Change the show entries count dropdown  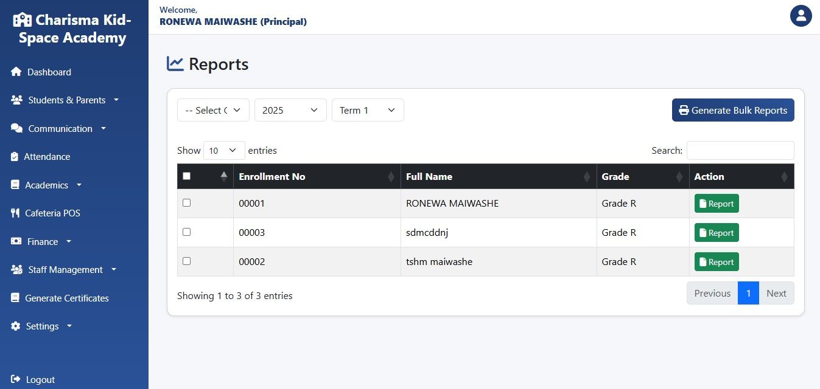[x=224, y=150]
